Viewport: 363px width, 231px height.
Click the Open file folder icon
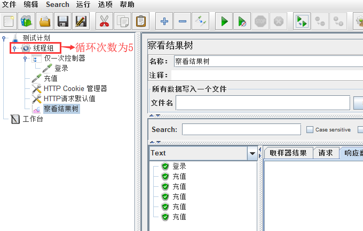pos(45,22)
